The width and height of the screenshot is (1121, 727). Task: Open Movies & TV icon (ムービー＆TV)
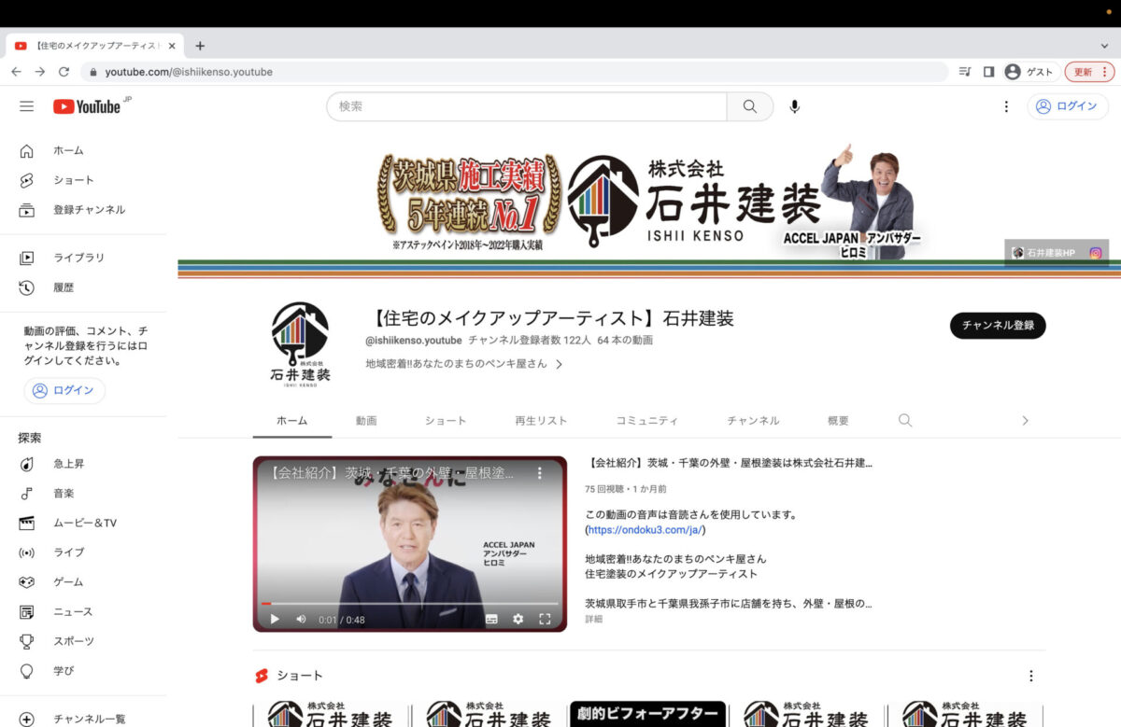pyautogui.click(x=26, y=523)
